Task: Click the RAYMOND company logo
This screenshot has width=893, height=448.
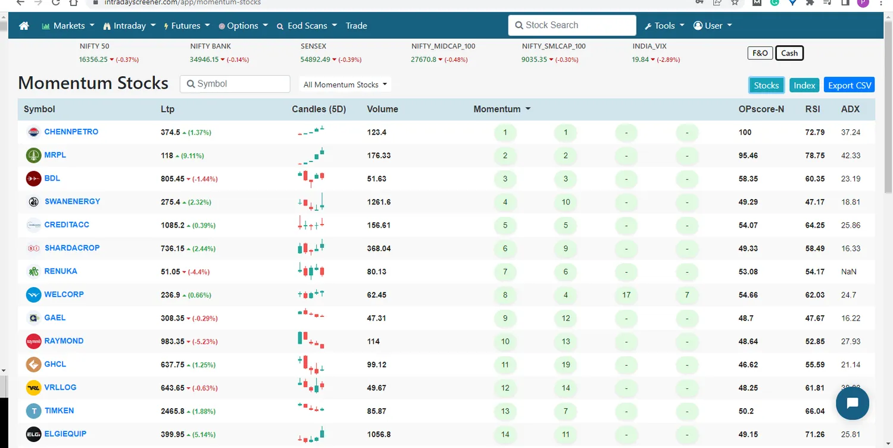Action: [34, 341]
